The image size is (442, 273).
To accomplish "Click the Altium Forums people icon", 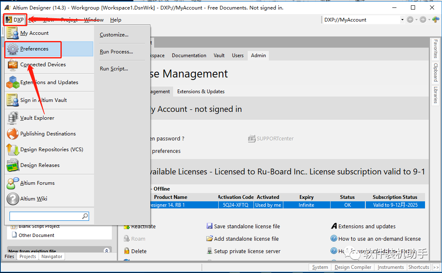I will [13, 183].
